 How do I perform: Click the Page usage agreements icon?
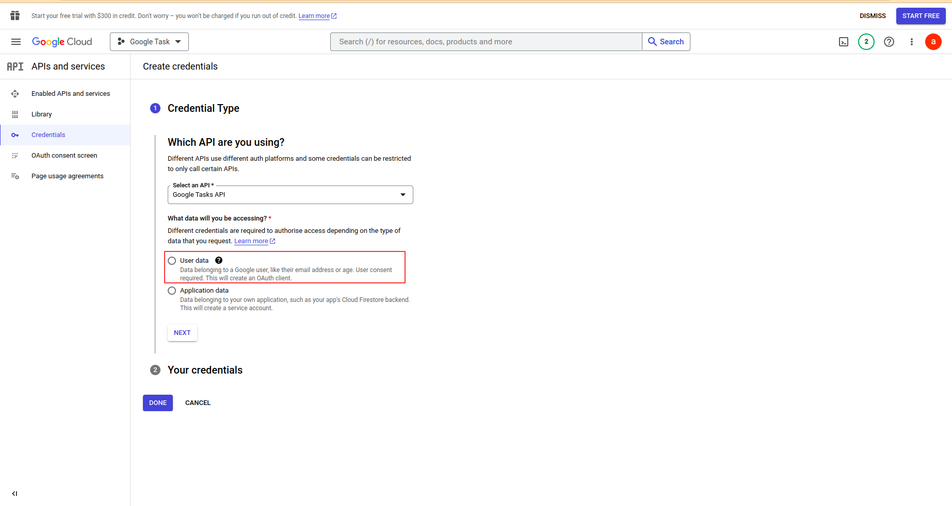(15, 176)
